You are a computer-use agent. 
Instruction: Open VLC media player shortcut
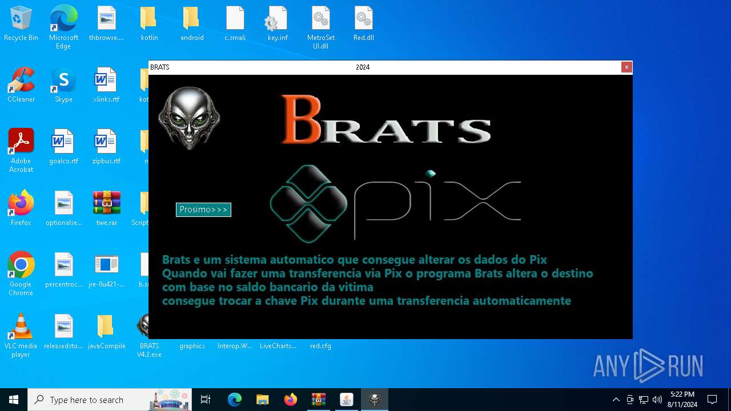coord(21,336)
